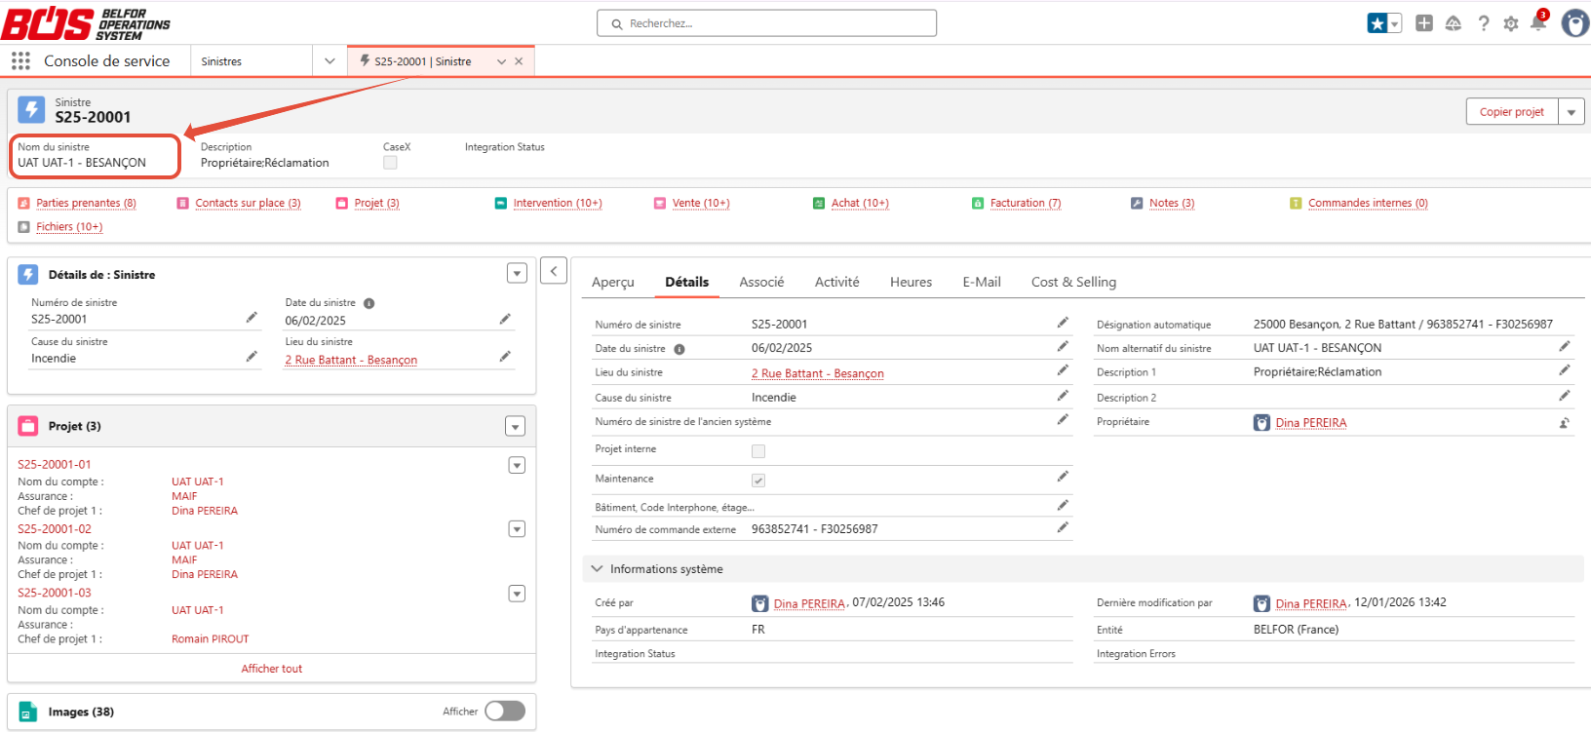Open Vente (10+) related list
The width and height of the screenshot is (1591, 732).
701,203
